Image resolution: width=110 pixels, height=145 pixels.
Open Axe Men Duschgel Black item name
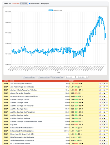(x=19, y=109)
